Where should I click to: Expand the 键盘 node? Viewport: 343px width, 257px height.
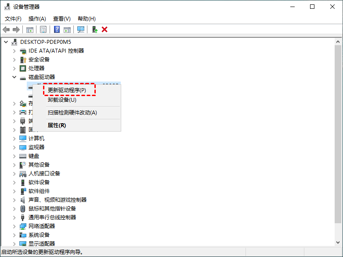click(x=14, y=156)
